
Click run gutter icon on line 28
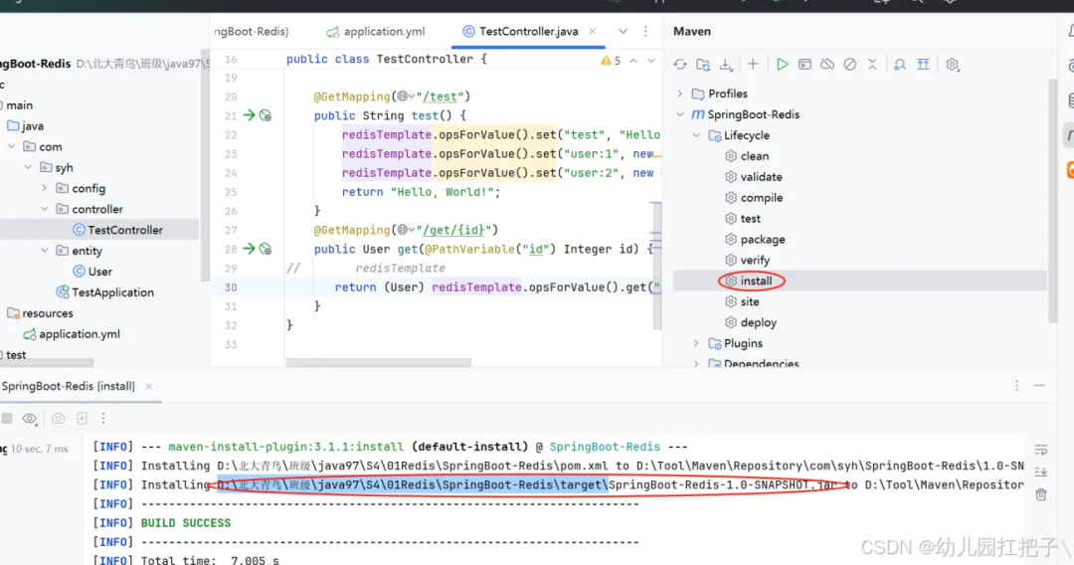coord(249,249)
